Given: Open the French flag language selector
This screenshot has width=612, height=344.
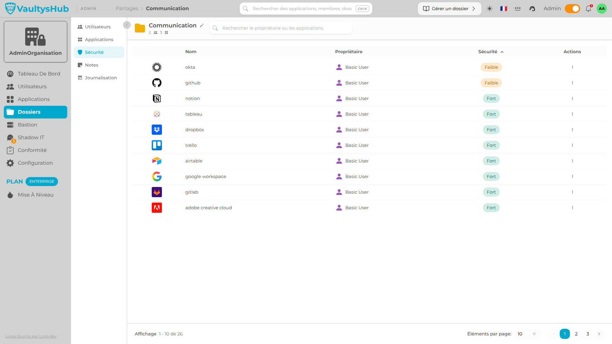Looking at the screenshot, I should click(504, 9).
